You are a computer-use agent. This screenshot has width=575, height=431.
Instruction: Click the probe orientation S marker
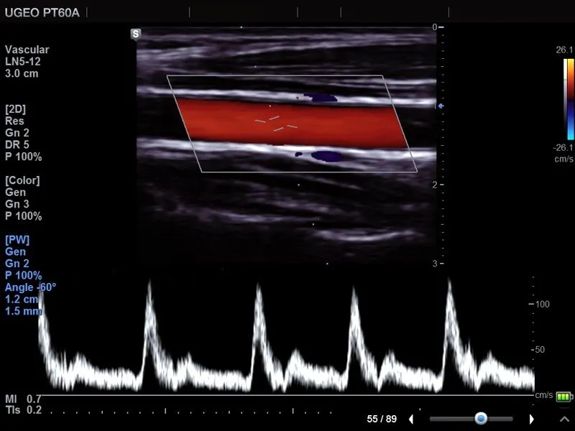pos(136,34)
